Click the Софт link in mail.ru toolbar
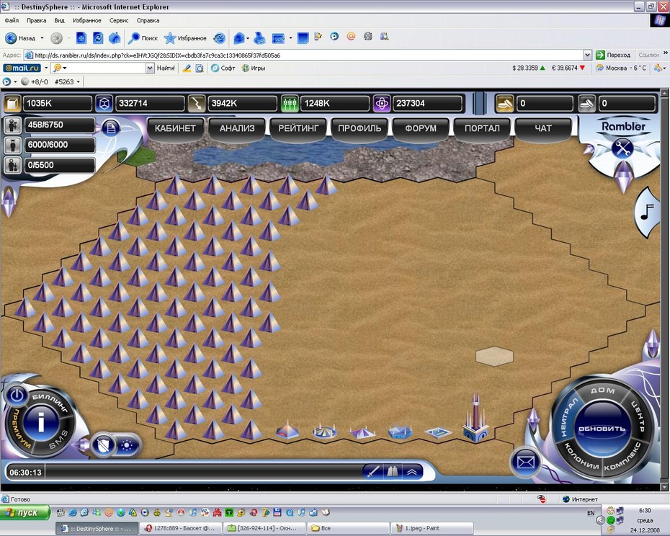670x536 pixels. (x=223, y=68)
